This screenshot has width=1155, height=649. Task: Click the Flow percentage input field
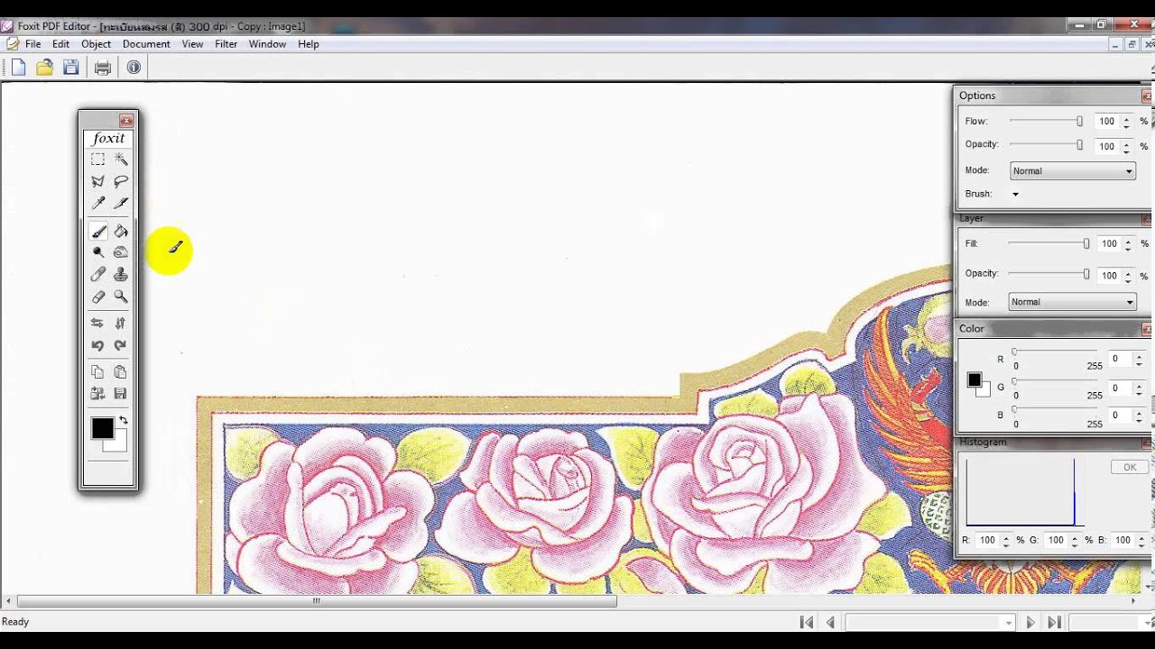pyautogui.click(x=1107, y=121)
